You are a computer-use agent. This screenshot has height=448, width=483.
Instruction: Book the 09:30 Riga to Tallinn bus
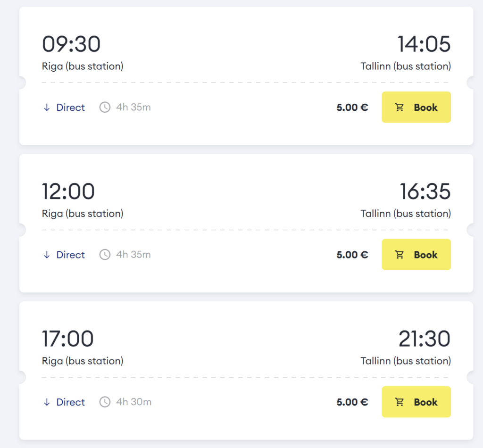[x=416, y=107]
